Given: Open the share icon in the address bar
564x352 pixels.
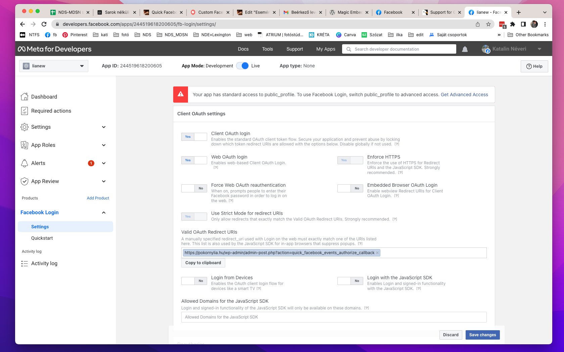Looking at the screenshot, I should click(478, 24).
